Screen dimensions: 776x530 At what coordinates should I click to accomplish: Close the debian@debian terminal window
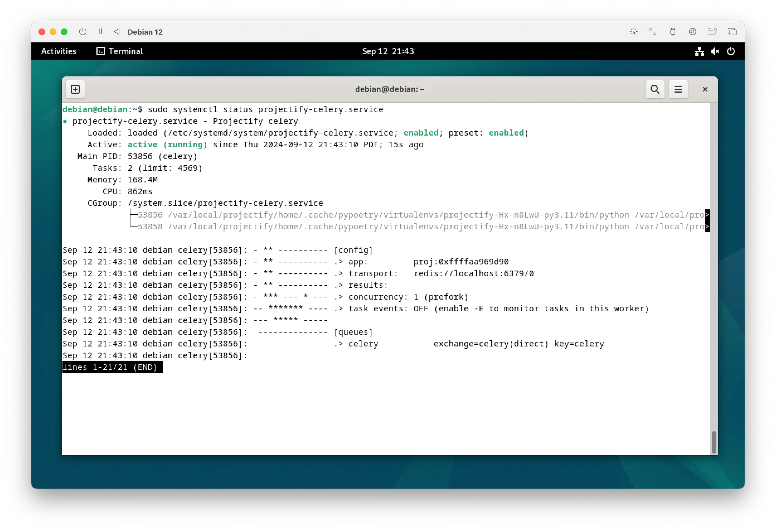(x=705, y=89)
